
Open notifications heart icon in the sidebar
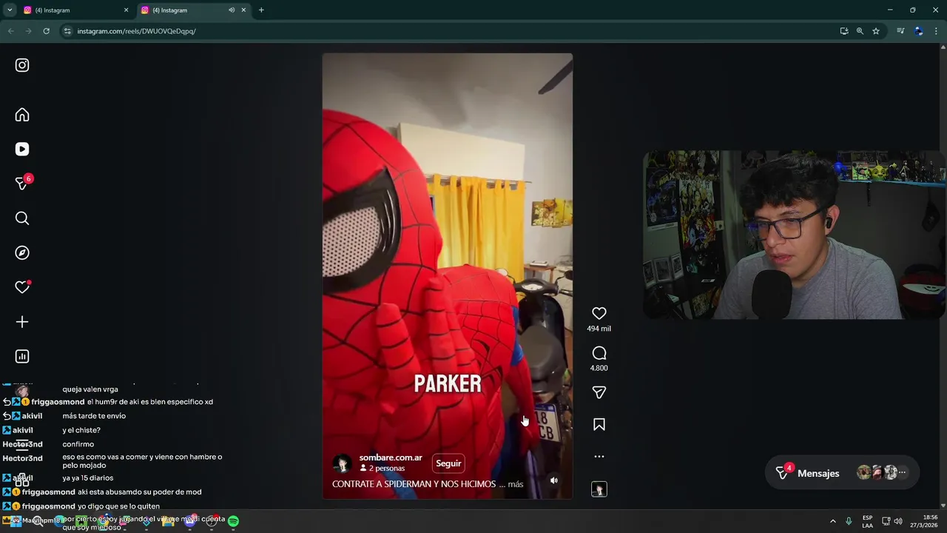click(x=22, y=287)
